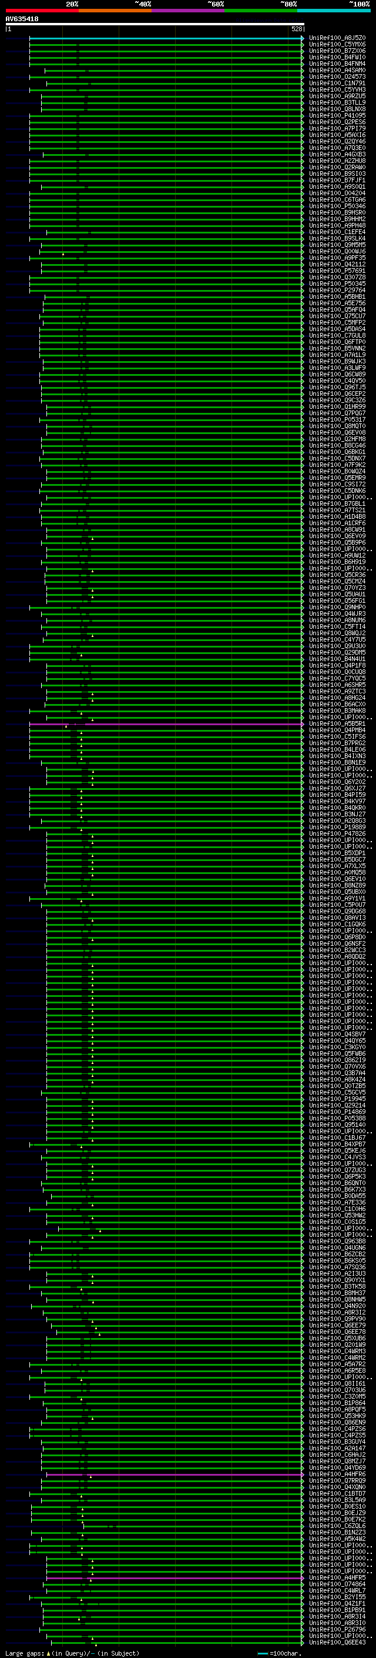Click the label UniRef100_C5IFS6
This screenshot has height=1658, width=376.
click(x=337, y=737)
